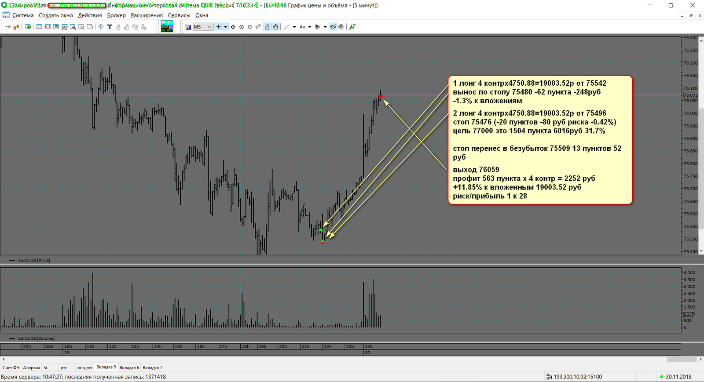
Task: Open the Система menu
Action: tap(23, 15)
